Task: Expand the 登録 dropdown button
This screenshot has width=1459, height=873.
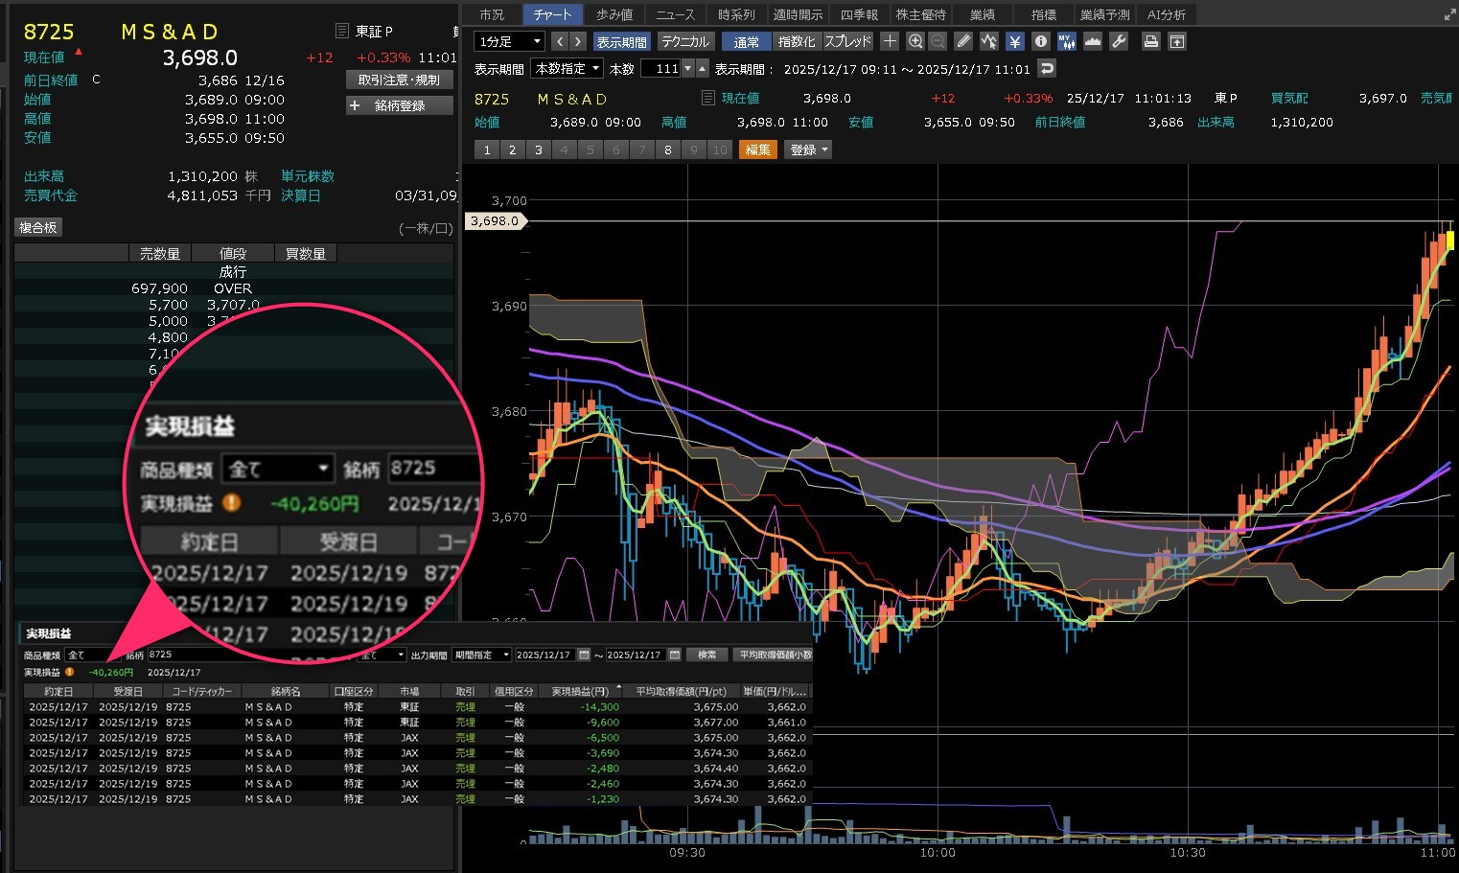Action: (x=808, y=149)
